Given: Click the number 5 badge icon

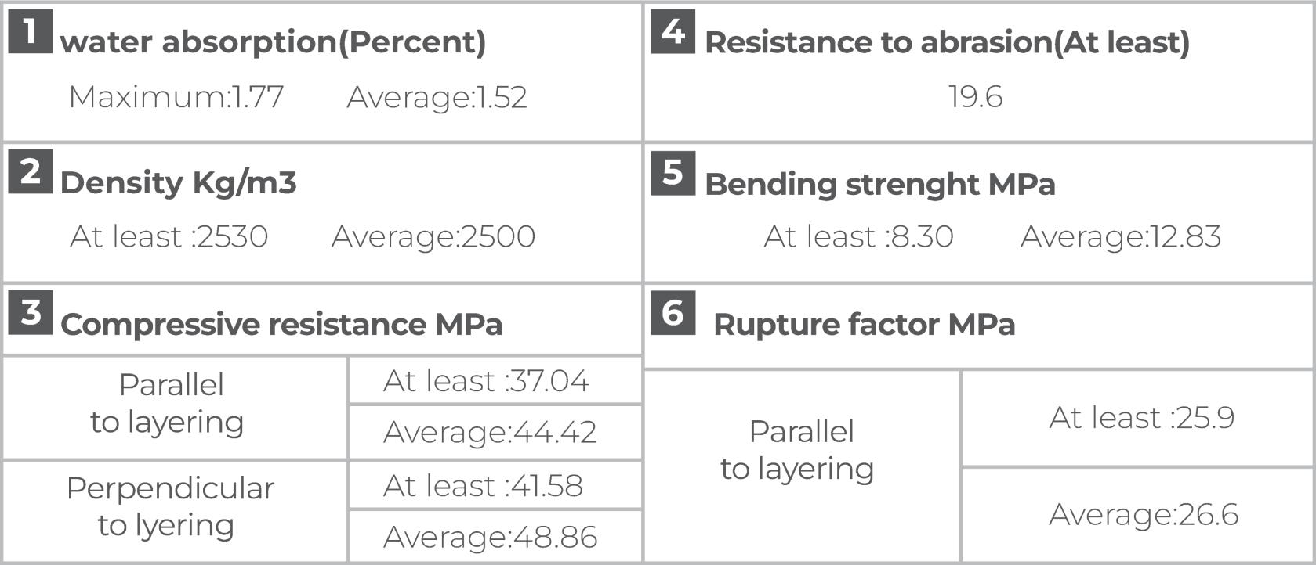Looking at the screenshot, I should [x=673, y=172].
